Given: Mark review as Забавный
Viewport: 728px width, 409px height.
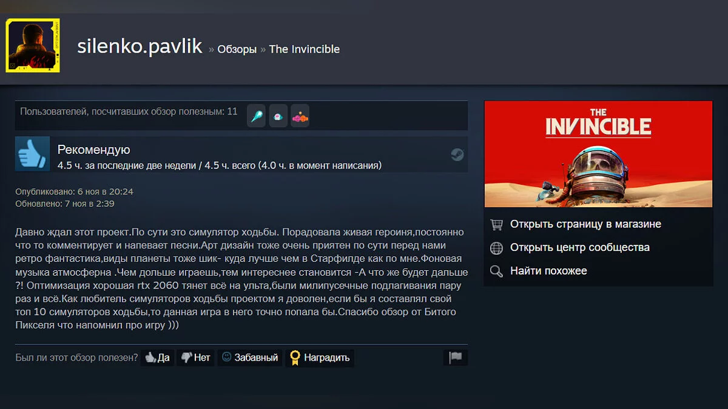Looking at the screenshot, I should (249, 357).
